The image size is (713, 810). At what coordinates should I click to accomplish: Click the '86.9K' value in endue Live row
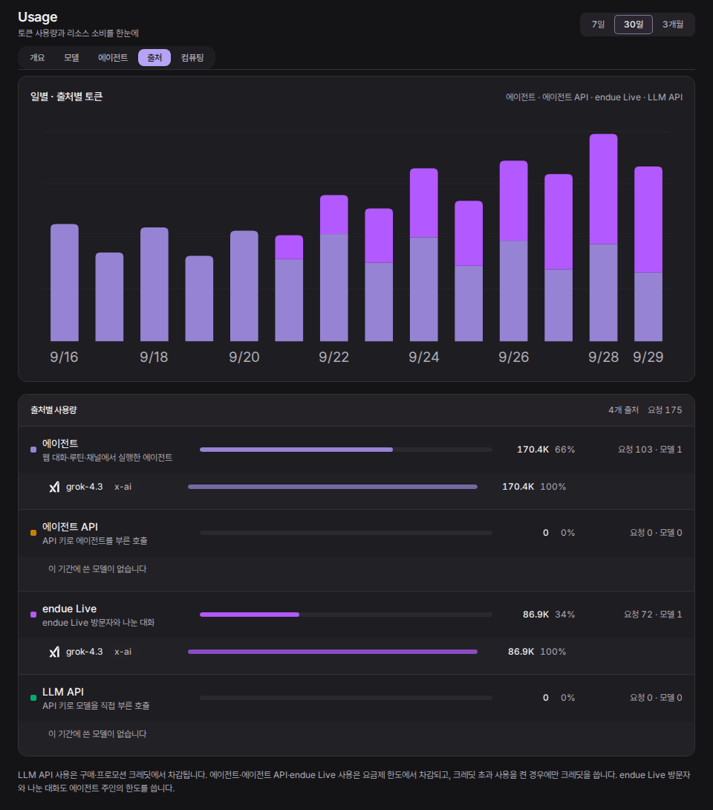pos(536,615)
